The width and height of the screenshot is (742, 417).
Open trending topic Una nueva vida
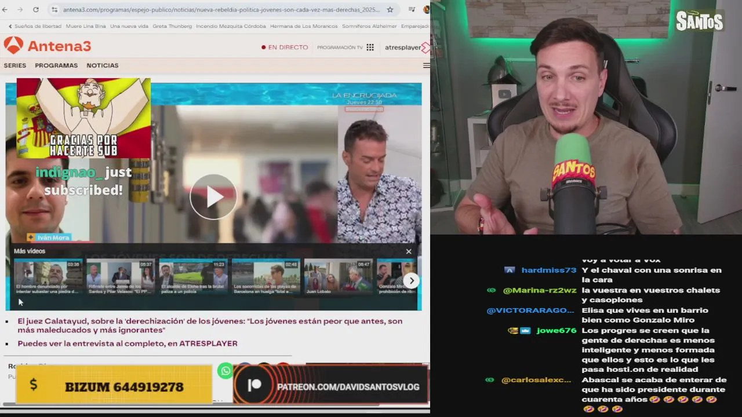(129, 26)
